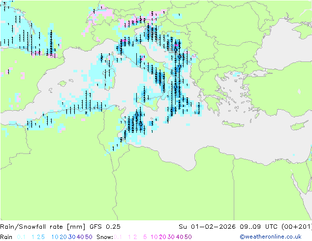Pick the Snow 50 legend color value
Screen dimensions: 312x241
[188, 237]
